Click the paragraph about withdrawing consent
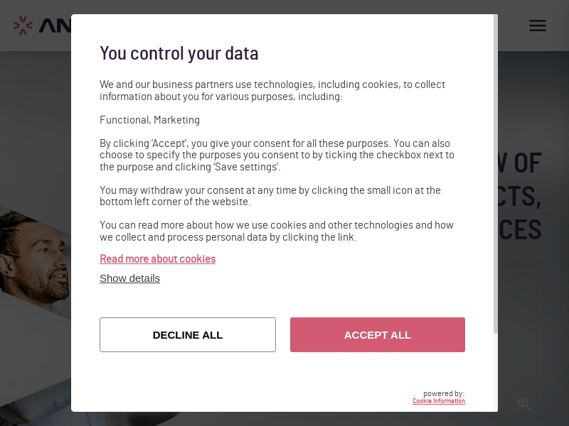 [x=270, y=196]
